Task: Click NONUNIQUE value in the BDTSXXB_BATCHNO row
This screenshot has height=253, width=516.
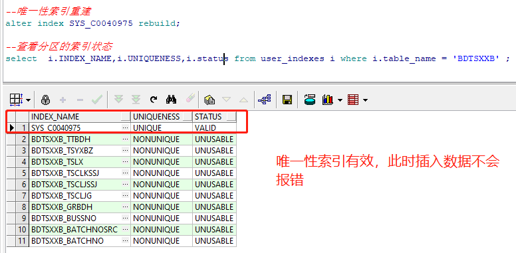Action: [x=162, y=241]
